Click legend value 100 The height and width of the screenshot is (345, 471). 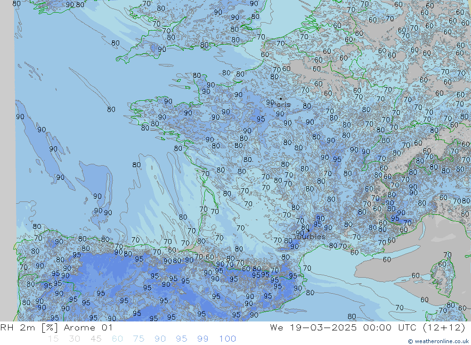(227, 339)
